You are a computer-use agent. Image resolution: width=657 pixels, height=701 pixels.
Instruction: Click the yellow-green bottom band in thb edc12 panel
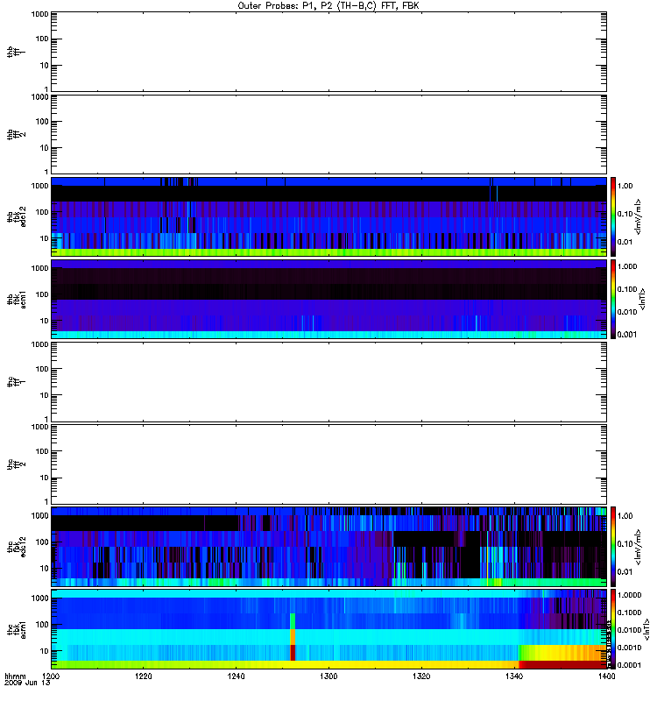328,252
